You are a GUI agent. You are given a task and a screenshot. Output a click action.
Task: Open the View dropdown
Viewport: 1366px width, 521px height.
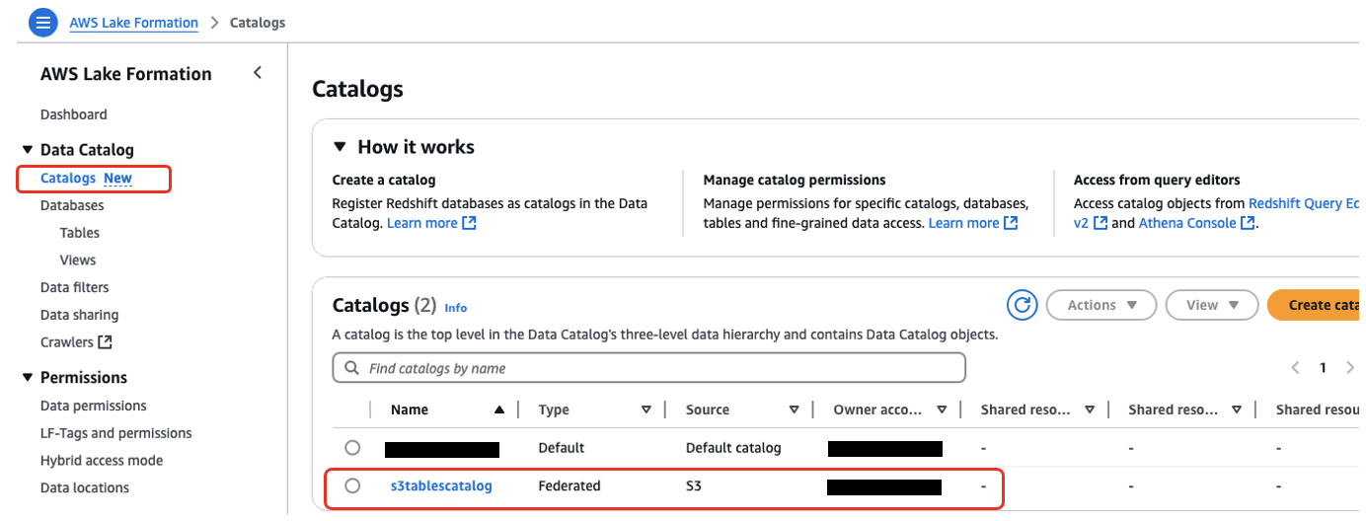pos(1211,305)
